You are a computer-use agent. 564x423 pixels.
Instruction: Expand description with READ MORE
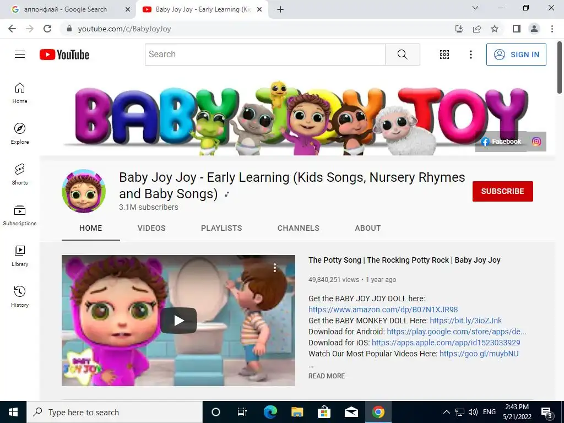[x=327, y=376]
